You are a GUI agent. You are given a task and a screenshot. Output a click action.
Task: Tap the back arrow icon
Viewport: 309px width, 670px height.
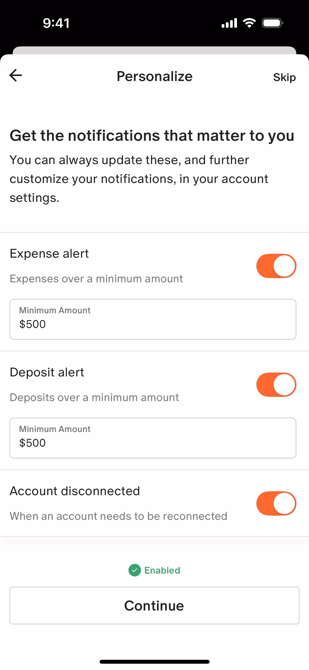16,75
